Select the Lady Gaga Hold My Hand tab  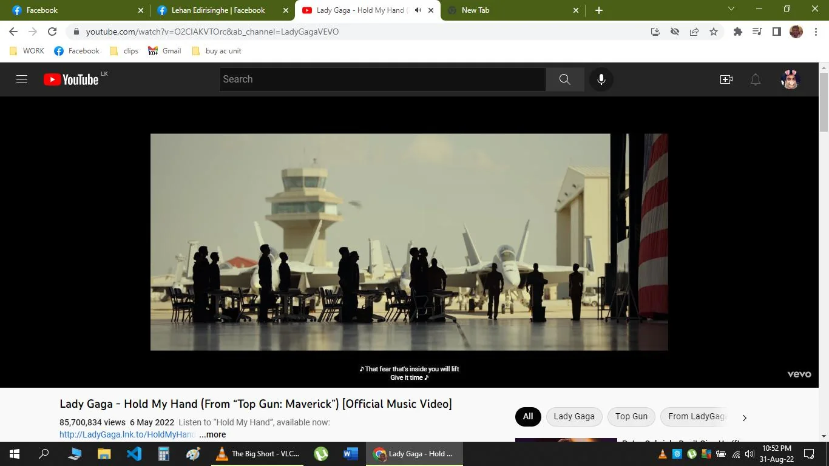coord(368,10)
